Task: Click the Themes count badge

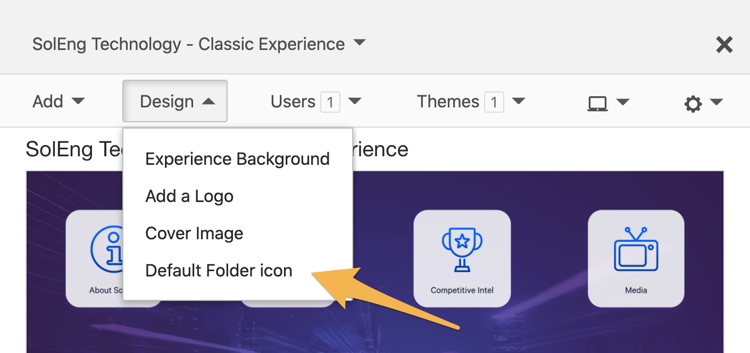Action: tap(494, 102)
